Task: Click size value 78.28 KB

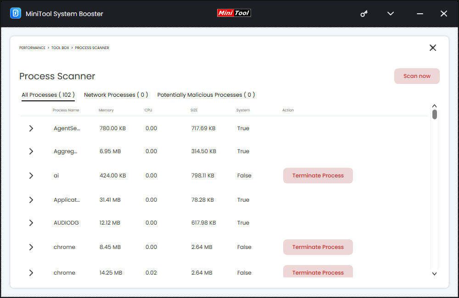Action: click(202, 200)
